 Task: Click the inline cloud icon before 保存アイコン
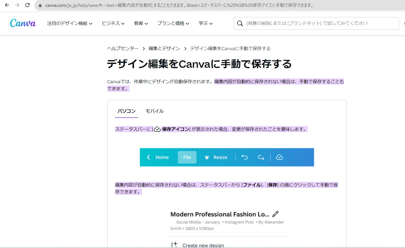click(157, 129)
